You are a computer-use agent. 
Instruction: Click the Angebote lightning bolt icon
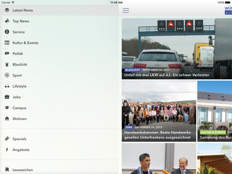(7, 149)
